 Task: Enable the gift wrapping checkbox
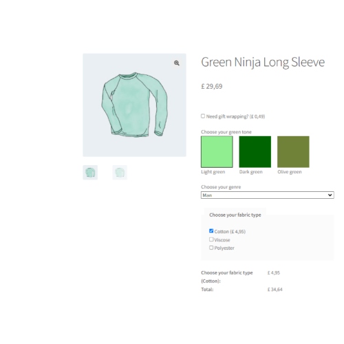(203, 116)
